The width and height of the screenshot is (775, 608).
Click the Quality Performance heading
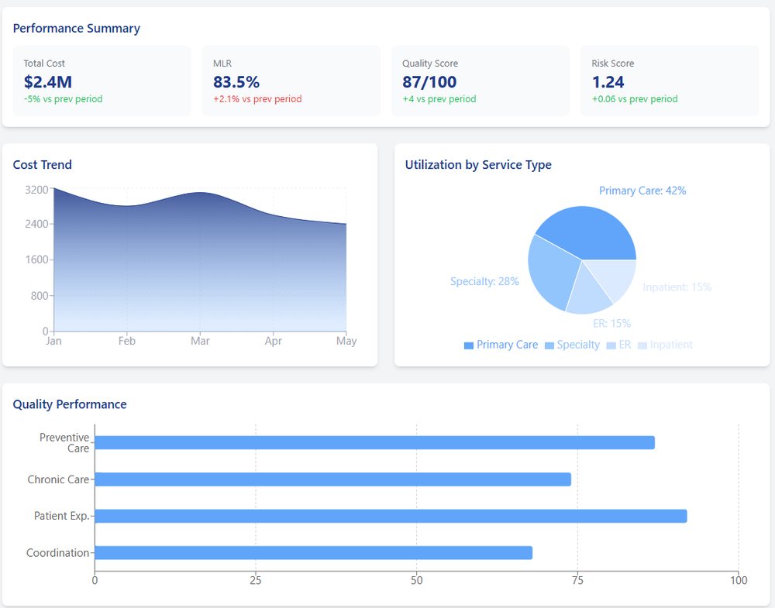coord(70,404)
